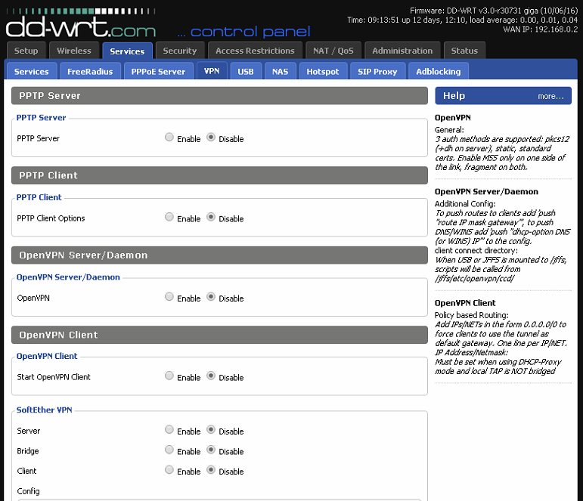Open the Status tab

click(464, 51)
